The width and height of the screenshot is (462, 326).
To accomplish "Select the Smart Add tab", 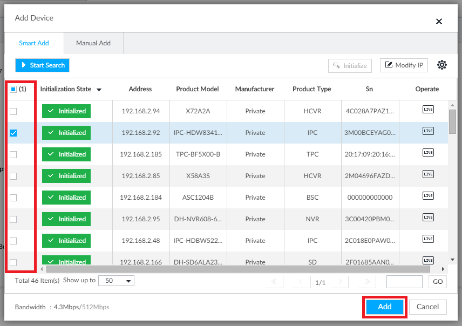I will (34, 43).
